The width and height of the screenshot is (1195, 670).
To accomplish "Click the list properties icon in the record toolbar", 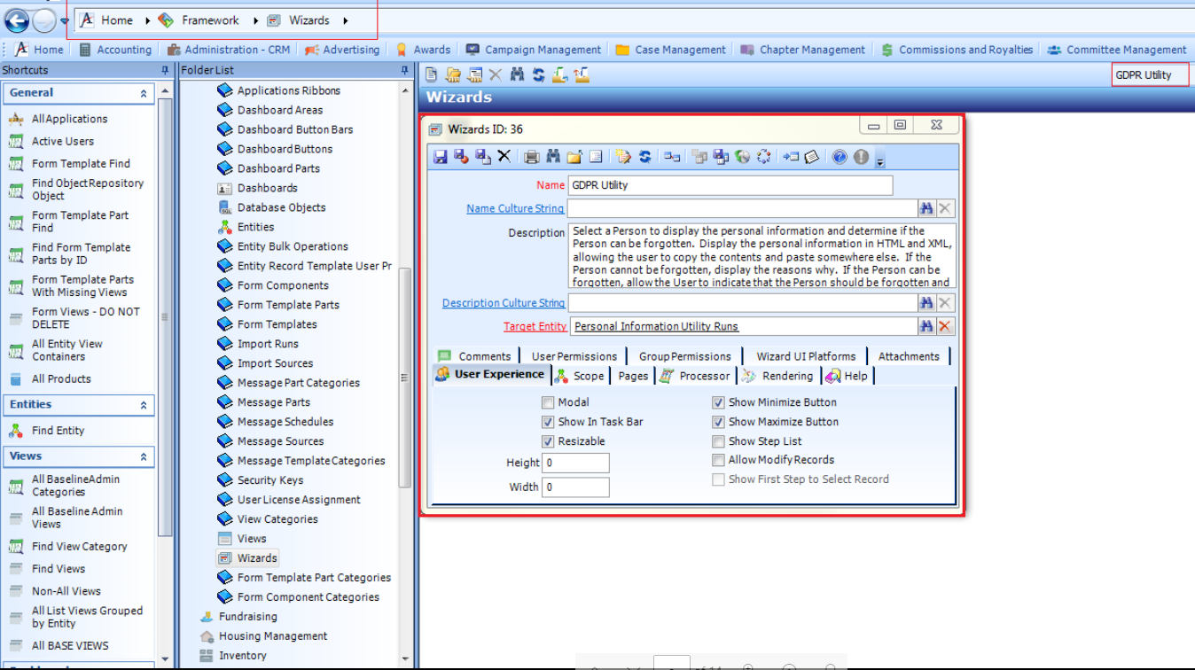I will coord(596,157).
